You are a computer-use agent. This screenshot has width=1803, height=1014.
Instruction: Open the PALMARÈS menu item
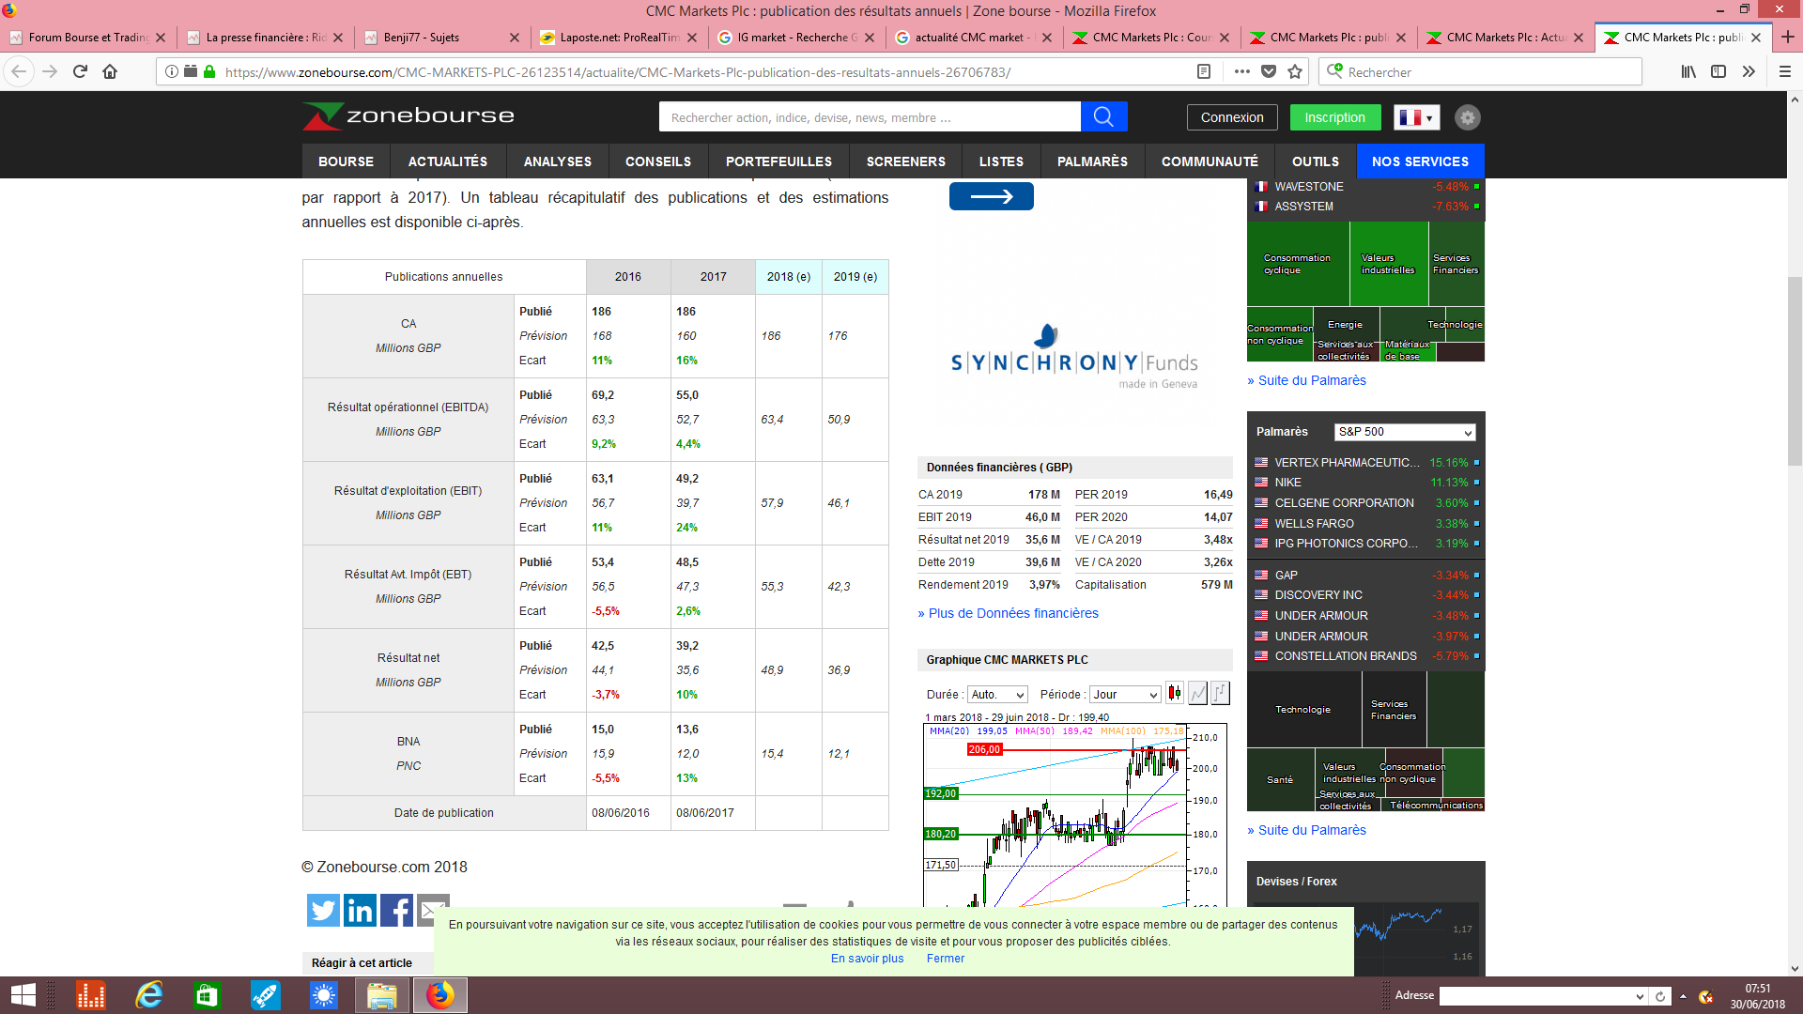point(1092,161)
